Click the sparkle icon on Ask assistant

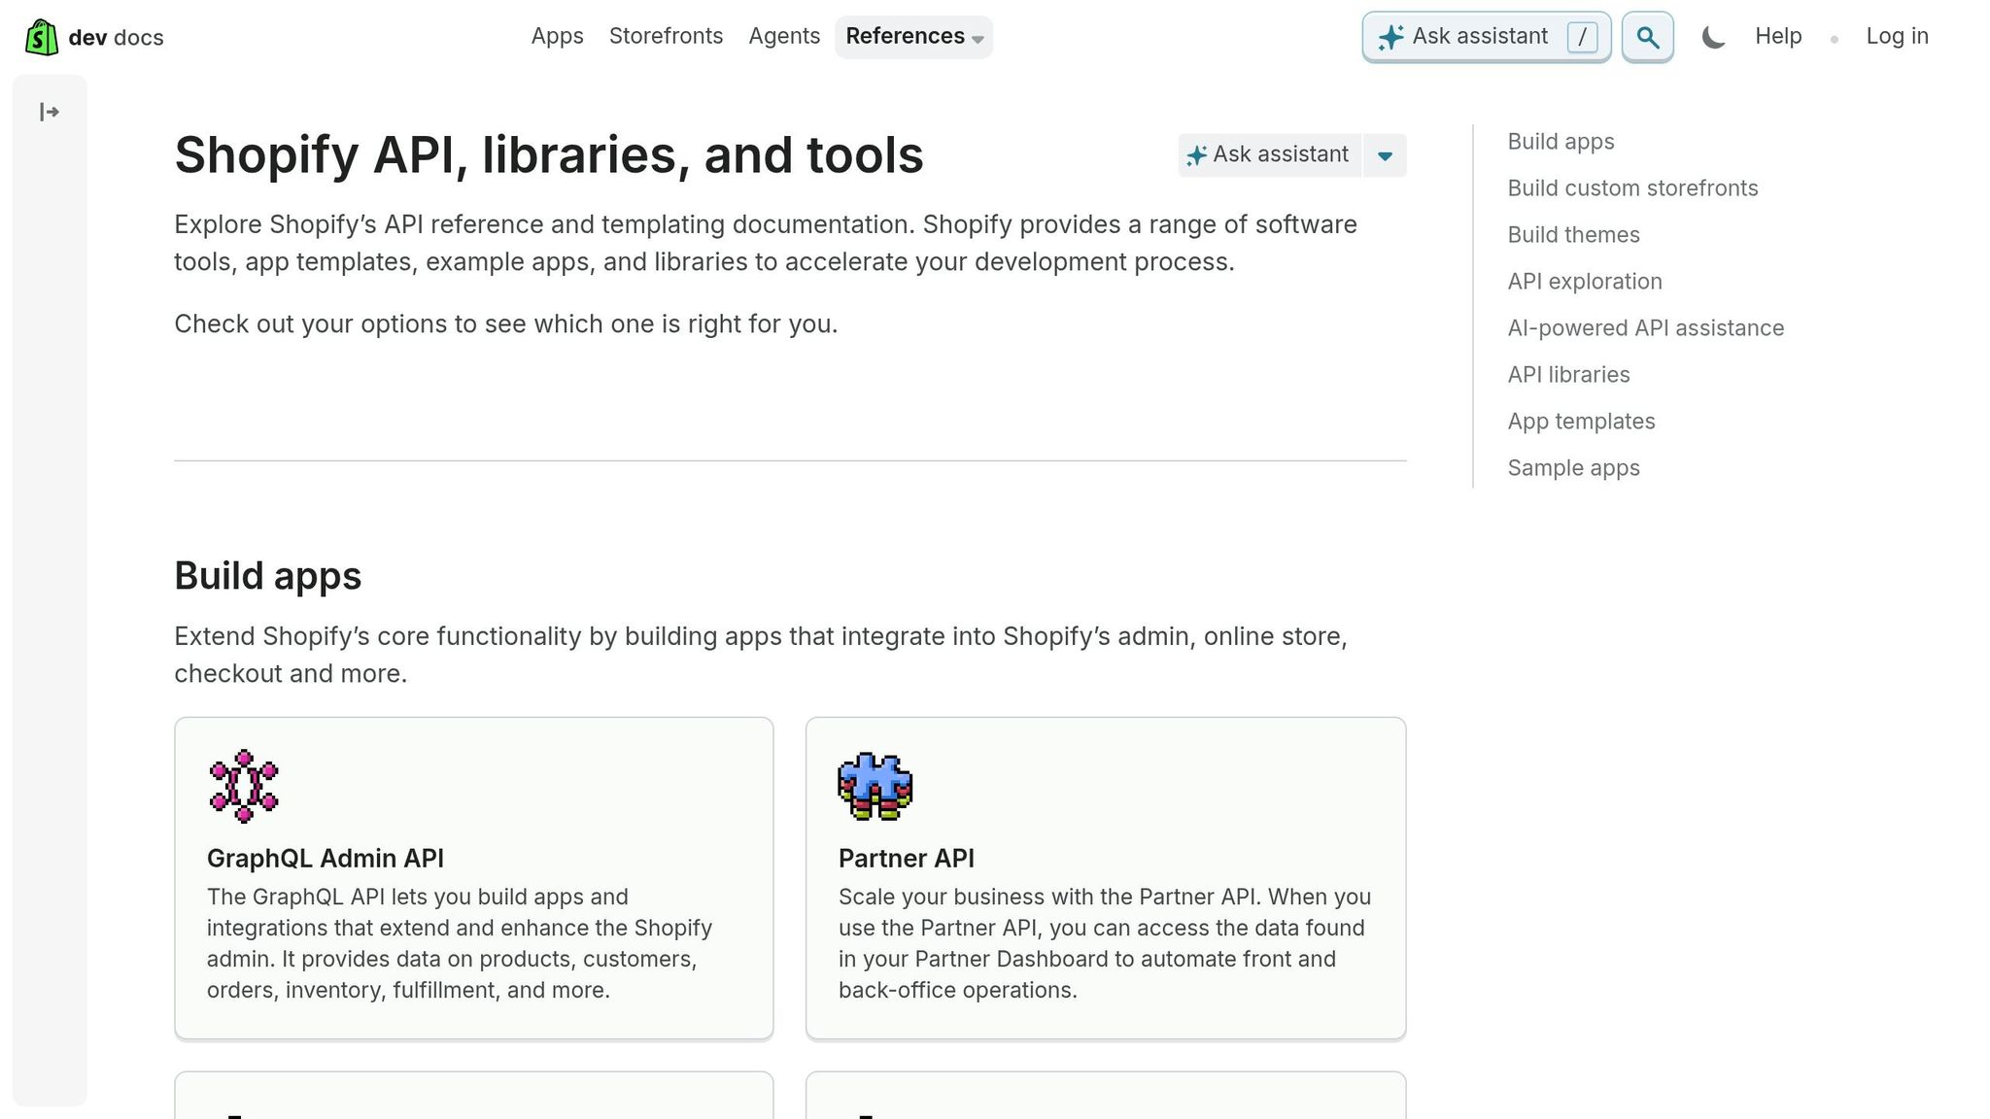[x=1390, y=36]
